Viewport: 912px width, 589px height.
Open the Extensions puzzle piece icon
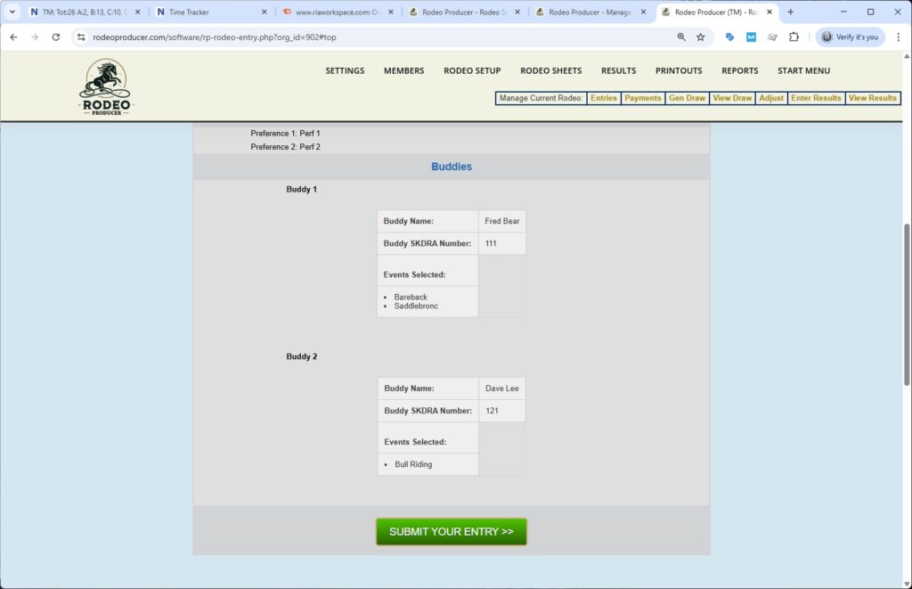[x=794, y=37]
